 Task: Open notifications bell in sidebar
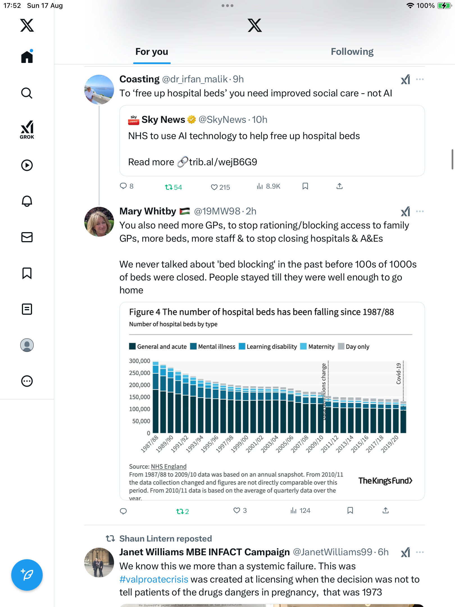[27, 201]
